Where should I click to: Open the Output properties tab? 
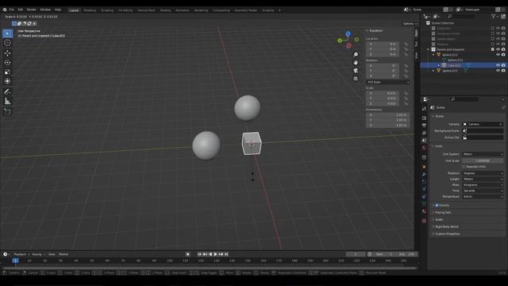click(424, 126)
